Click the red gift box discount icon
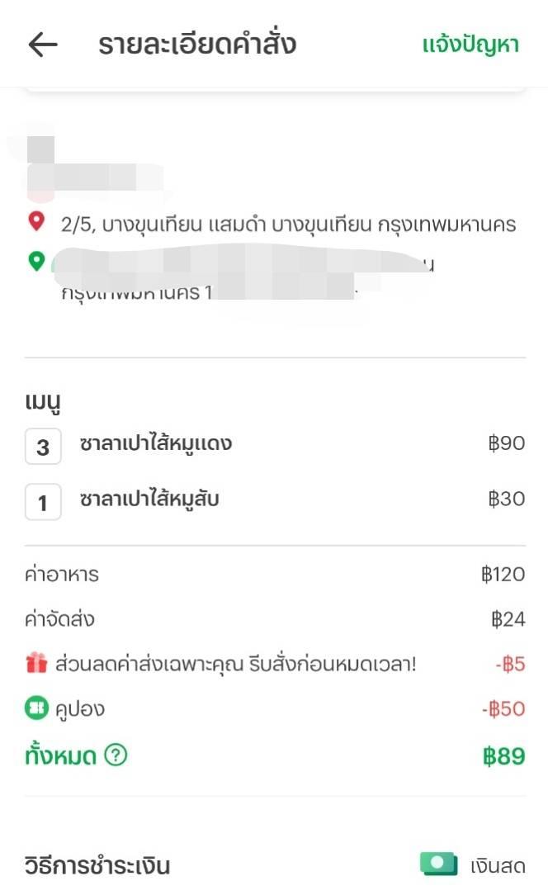 [x=36, y=663]
